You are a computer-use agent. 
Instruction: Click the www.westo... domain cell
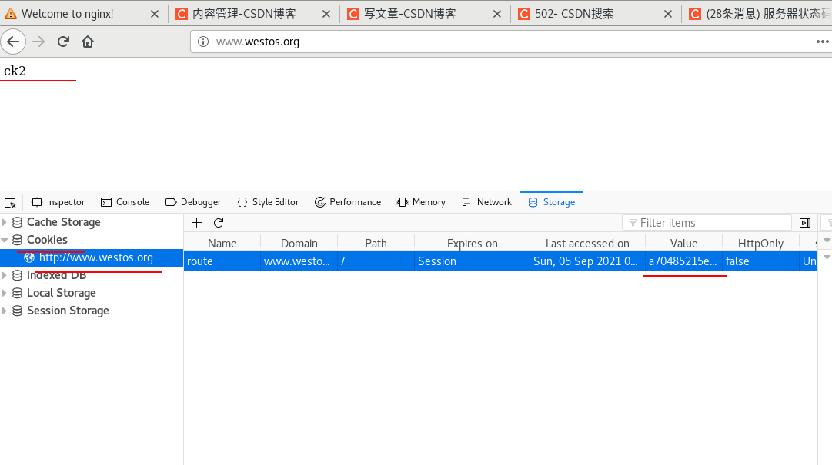[299, 261]
